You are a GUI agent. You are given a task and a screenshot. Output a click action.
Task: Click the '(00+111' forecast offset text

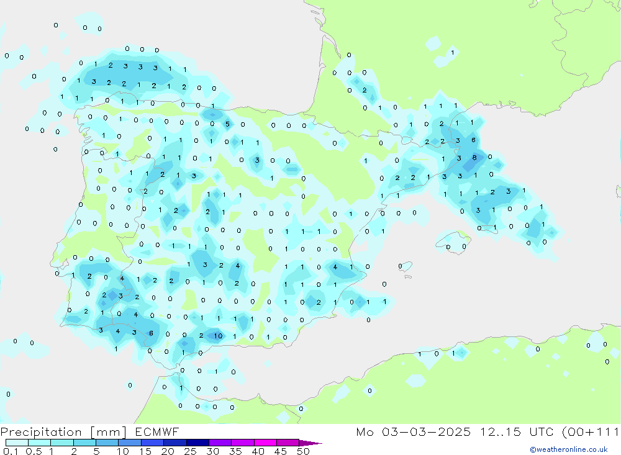click(591, 431)
